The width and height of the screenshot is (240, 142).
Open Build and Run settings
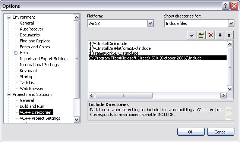(x=32, y=106)
